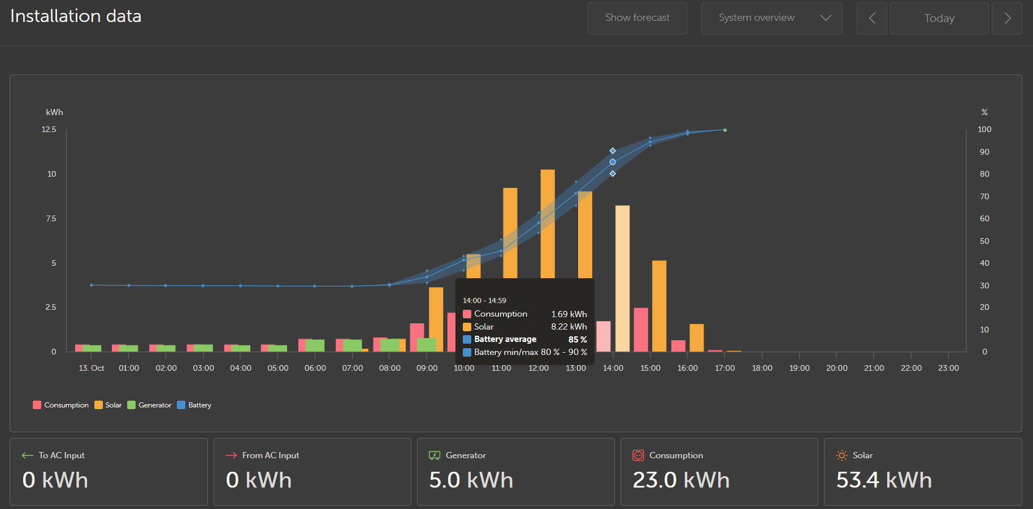Click the battery average point at 14:00
The image size is (1033, 509).
[x=613, y=162]
